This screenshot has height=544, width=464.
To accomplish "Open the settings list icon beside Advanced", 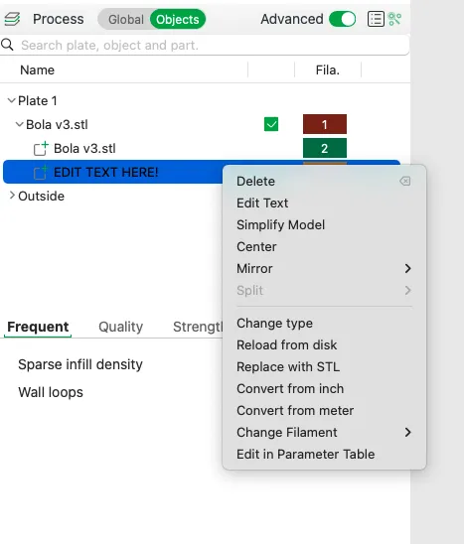I will coord(376,19).
